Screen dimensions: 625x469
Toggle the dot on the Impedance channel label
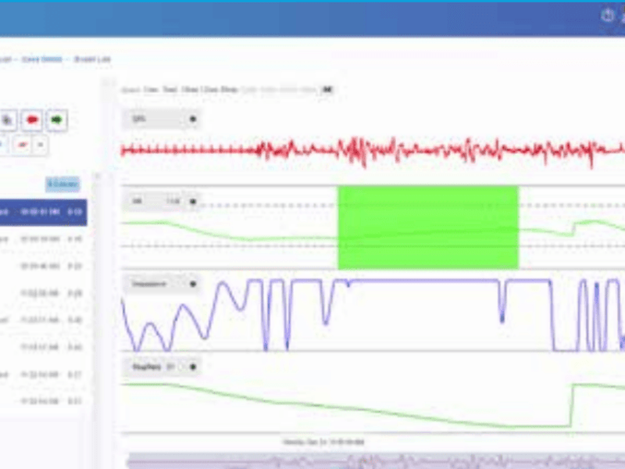tap(193, 284)
